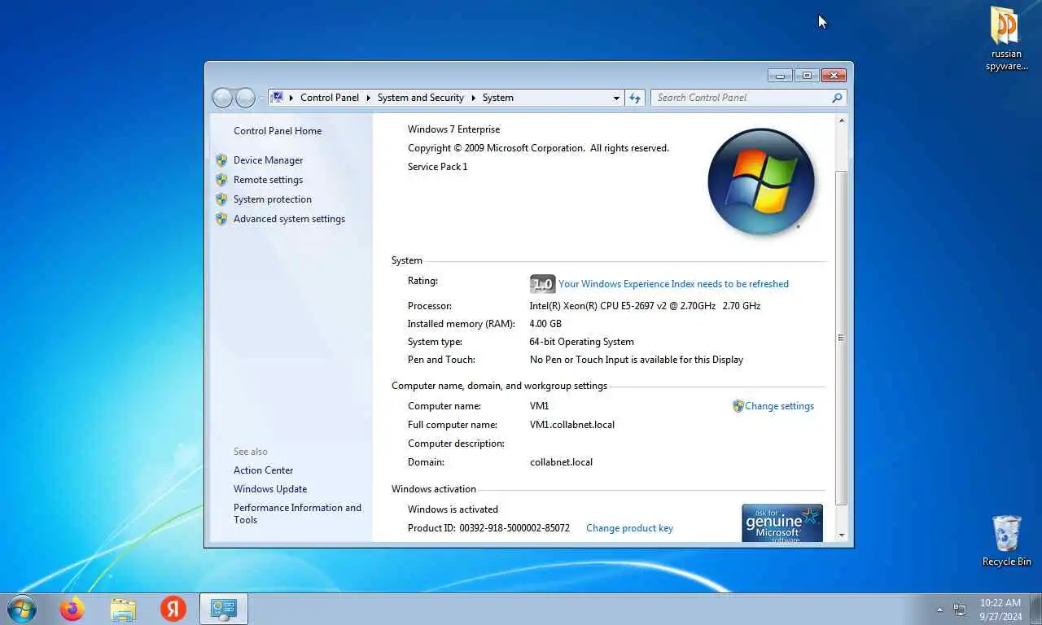Show hidden system tray icons
This screenshot has height=625, width=1042.
(940, 610)
